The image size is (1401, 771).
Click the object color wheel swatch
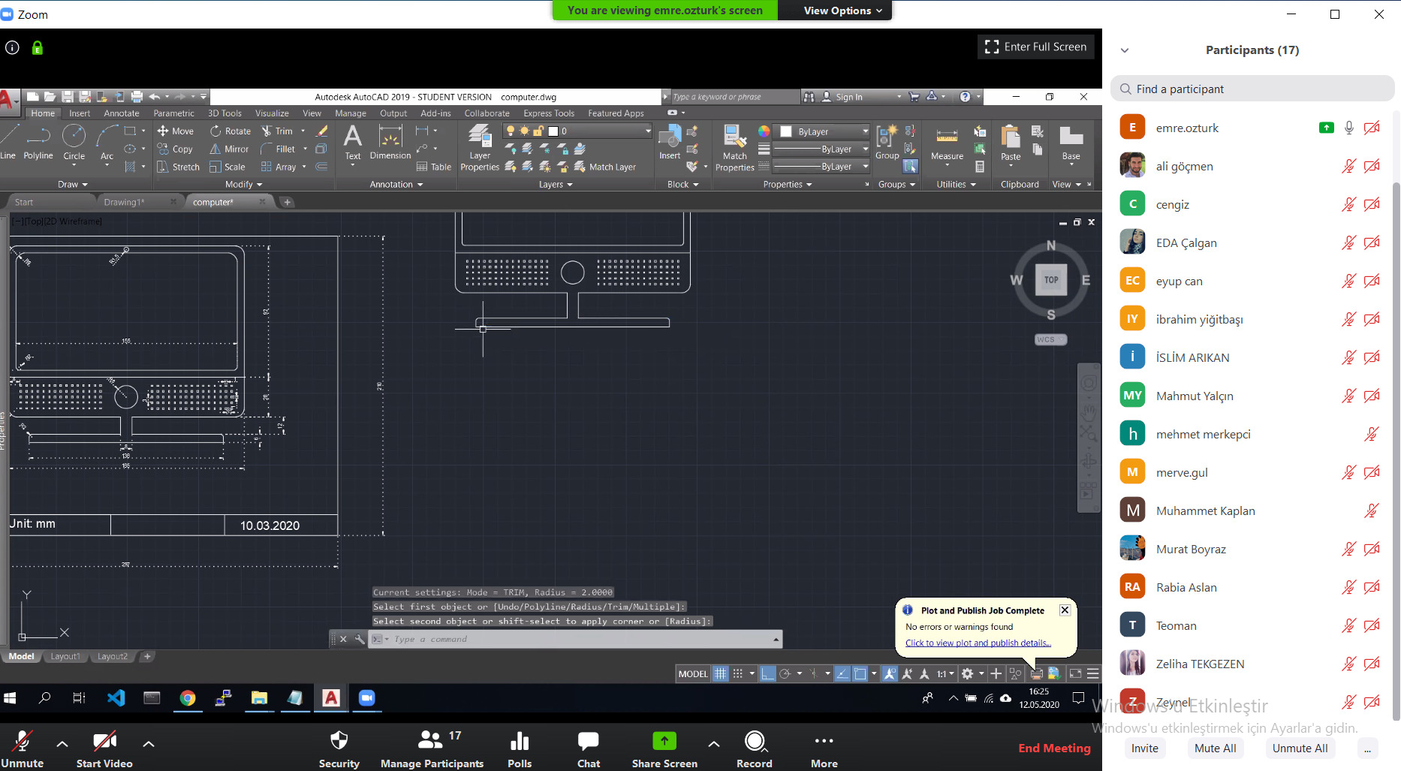pos(764,131)
